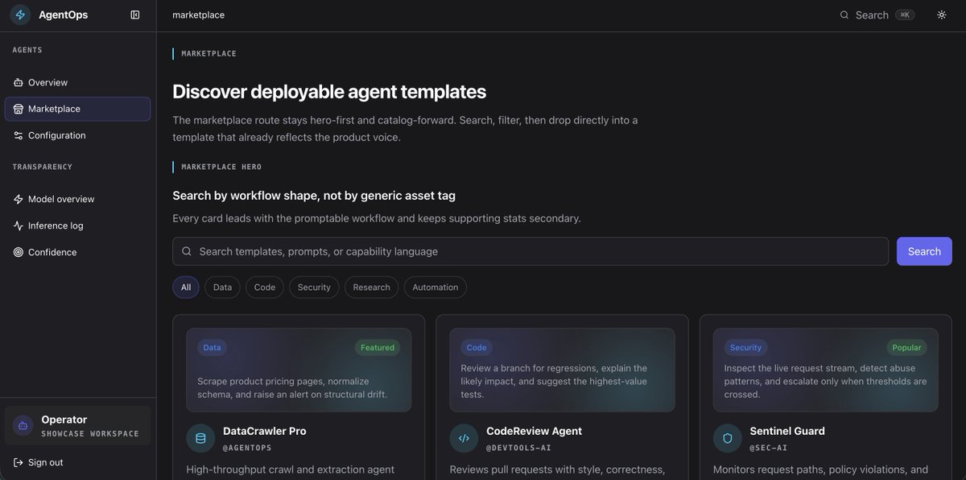Click the Configuration sliders icon

click(19, 135)
